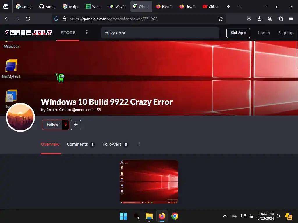Select the Overview tab
The width and height of the screenshot is (298, 223).
coord(50,144)
